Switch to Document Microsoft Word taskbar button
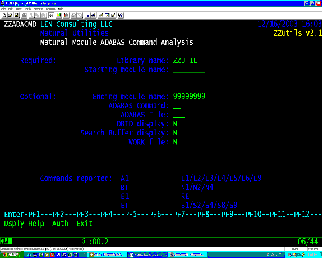 187,255
